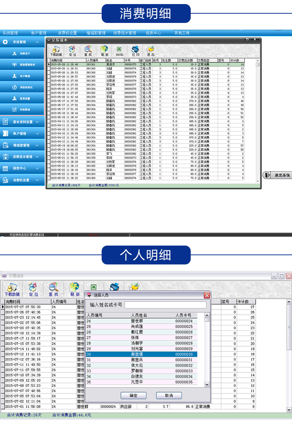Expand the 报表中心 sidebar section
292x432 pixels.
[22, 168]
